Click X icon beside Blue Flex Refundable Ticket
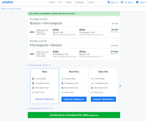 click(x=92, y=88)
